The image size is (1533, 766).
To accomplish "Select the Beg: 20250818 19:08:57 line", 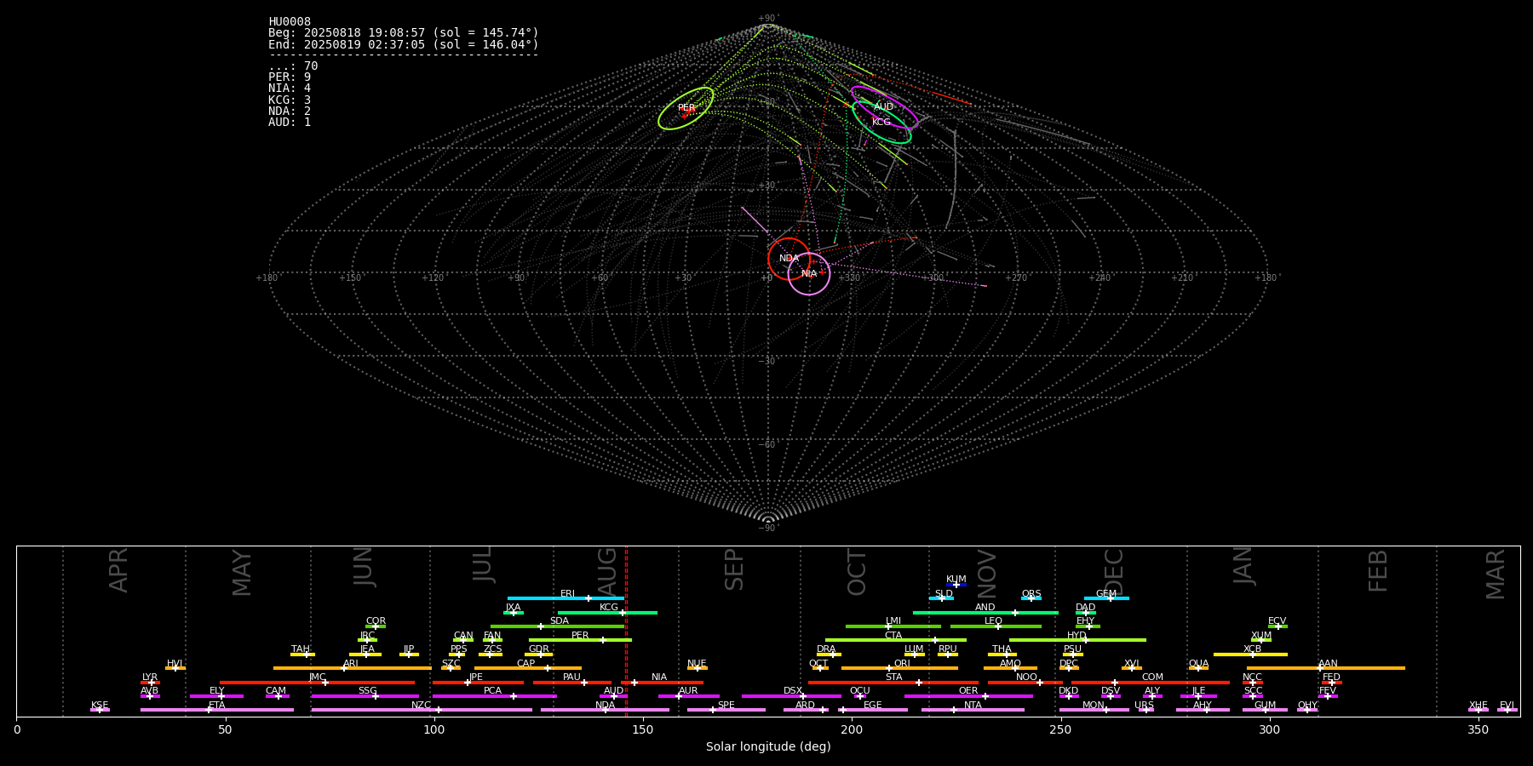I will 404,33.
